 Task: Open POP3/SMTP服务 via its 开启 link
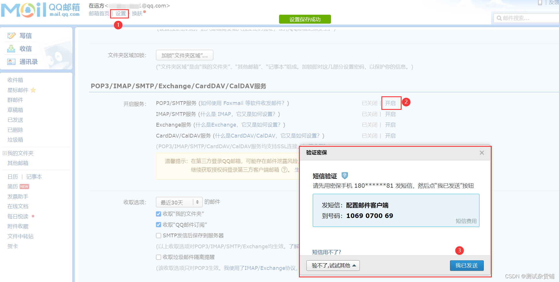(391, 103)
